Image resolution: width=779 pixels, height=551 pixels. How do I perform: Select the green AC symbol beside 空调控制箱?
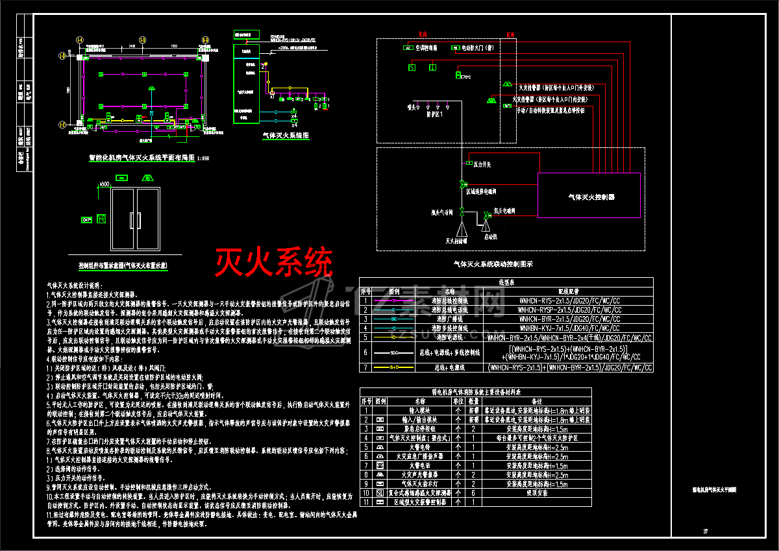point(408,48)
